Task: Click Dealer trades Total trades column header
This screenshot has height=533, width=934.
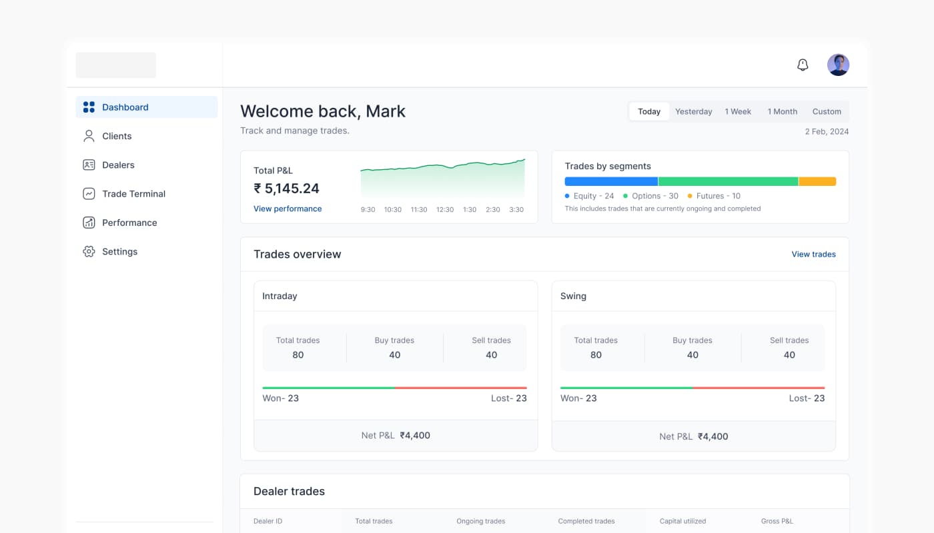Action: [374, 521]
